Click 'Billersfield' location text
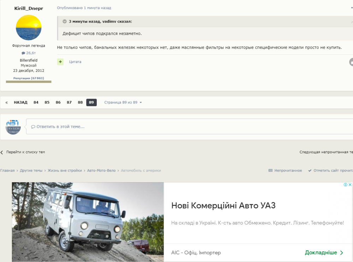353x262 pixels. pyautogui.click(x=29, y=60)
